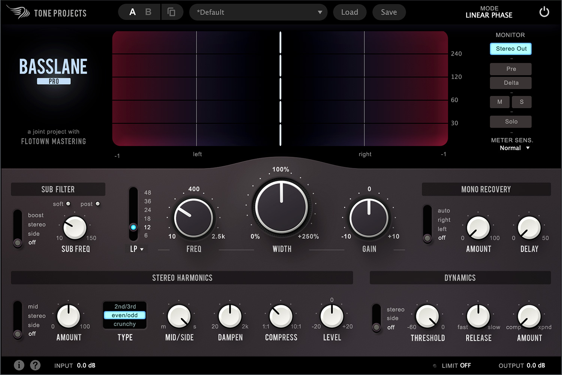Image resolution: width=562 pixels, height=375 pixels.
Task: Open the question mark help icon
Action: click(35, 365)
